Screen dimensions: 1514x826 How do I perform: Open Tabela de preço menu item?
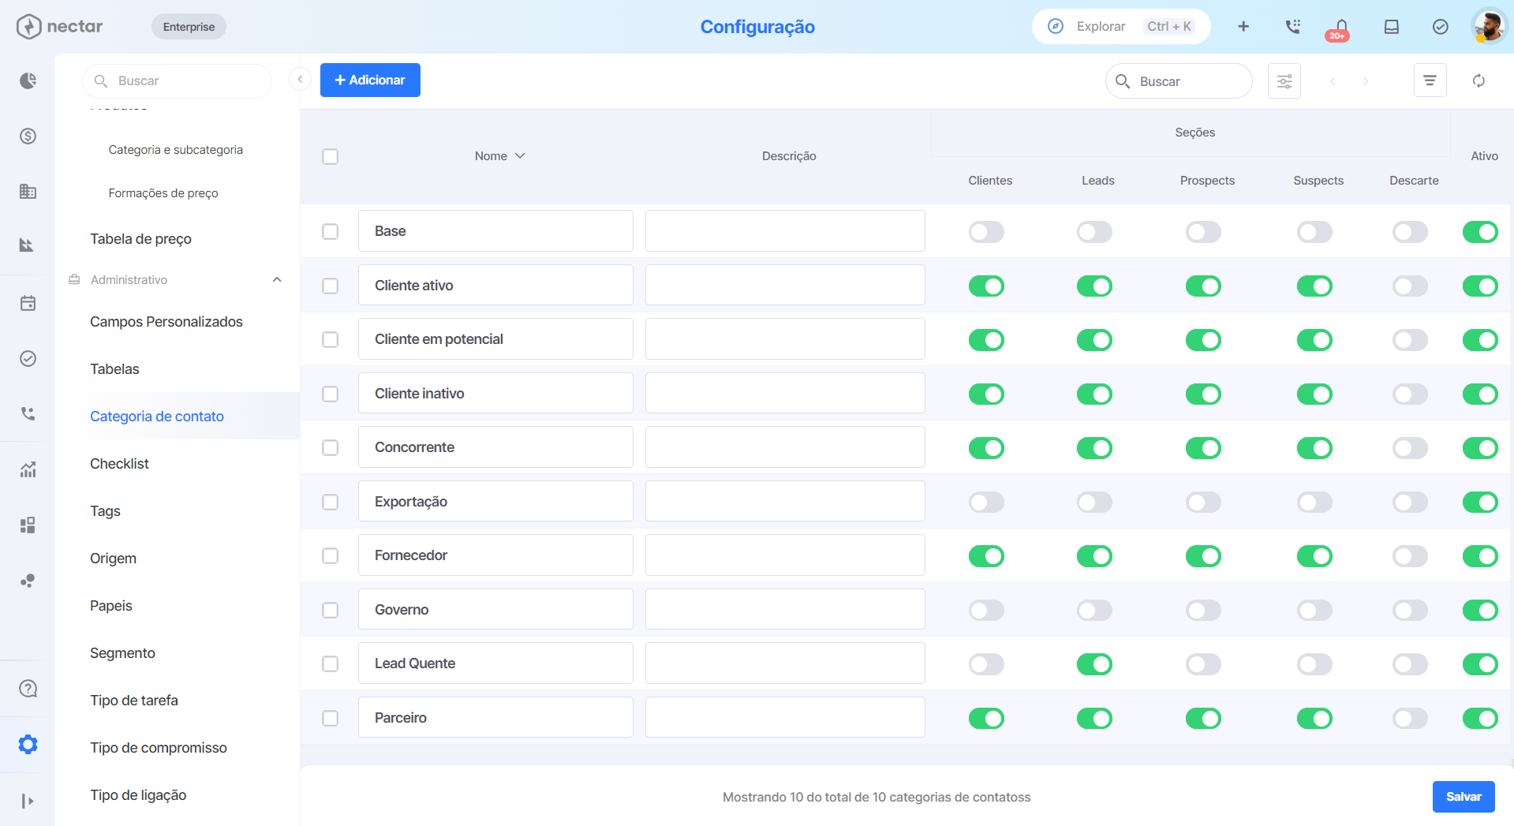point(140,239)
